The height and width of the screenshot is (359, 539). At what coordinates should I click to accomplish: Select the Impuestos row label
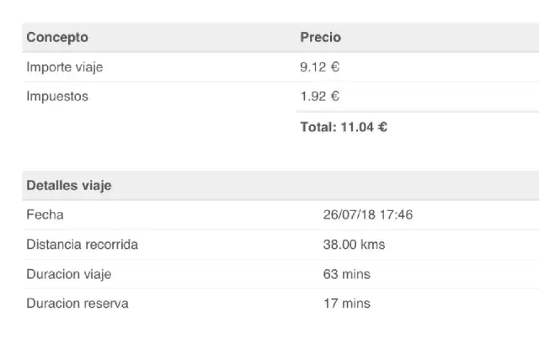(x=57, y=97)
